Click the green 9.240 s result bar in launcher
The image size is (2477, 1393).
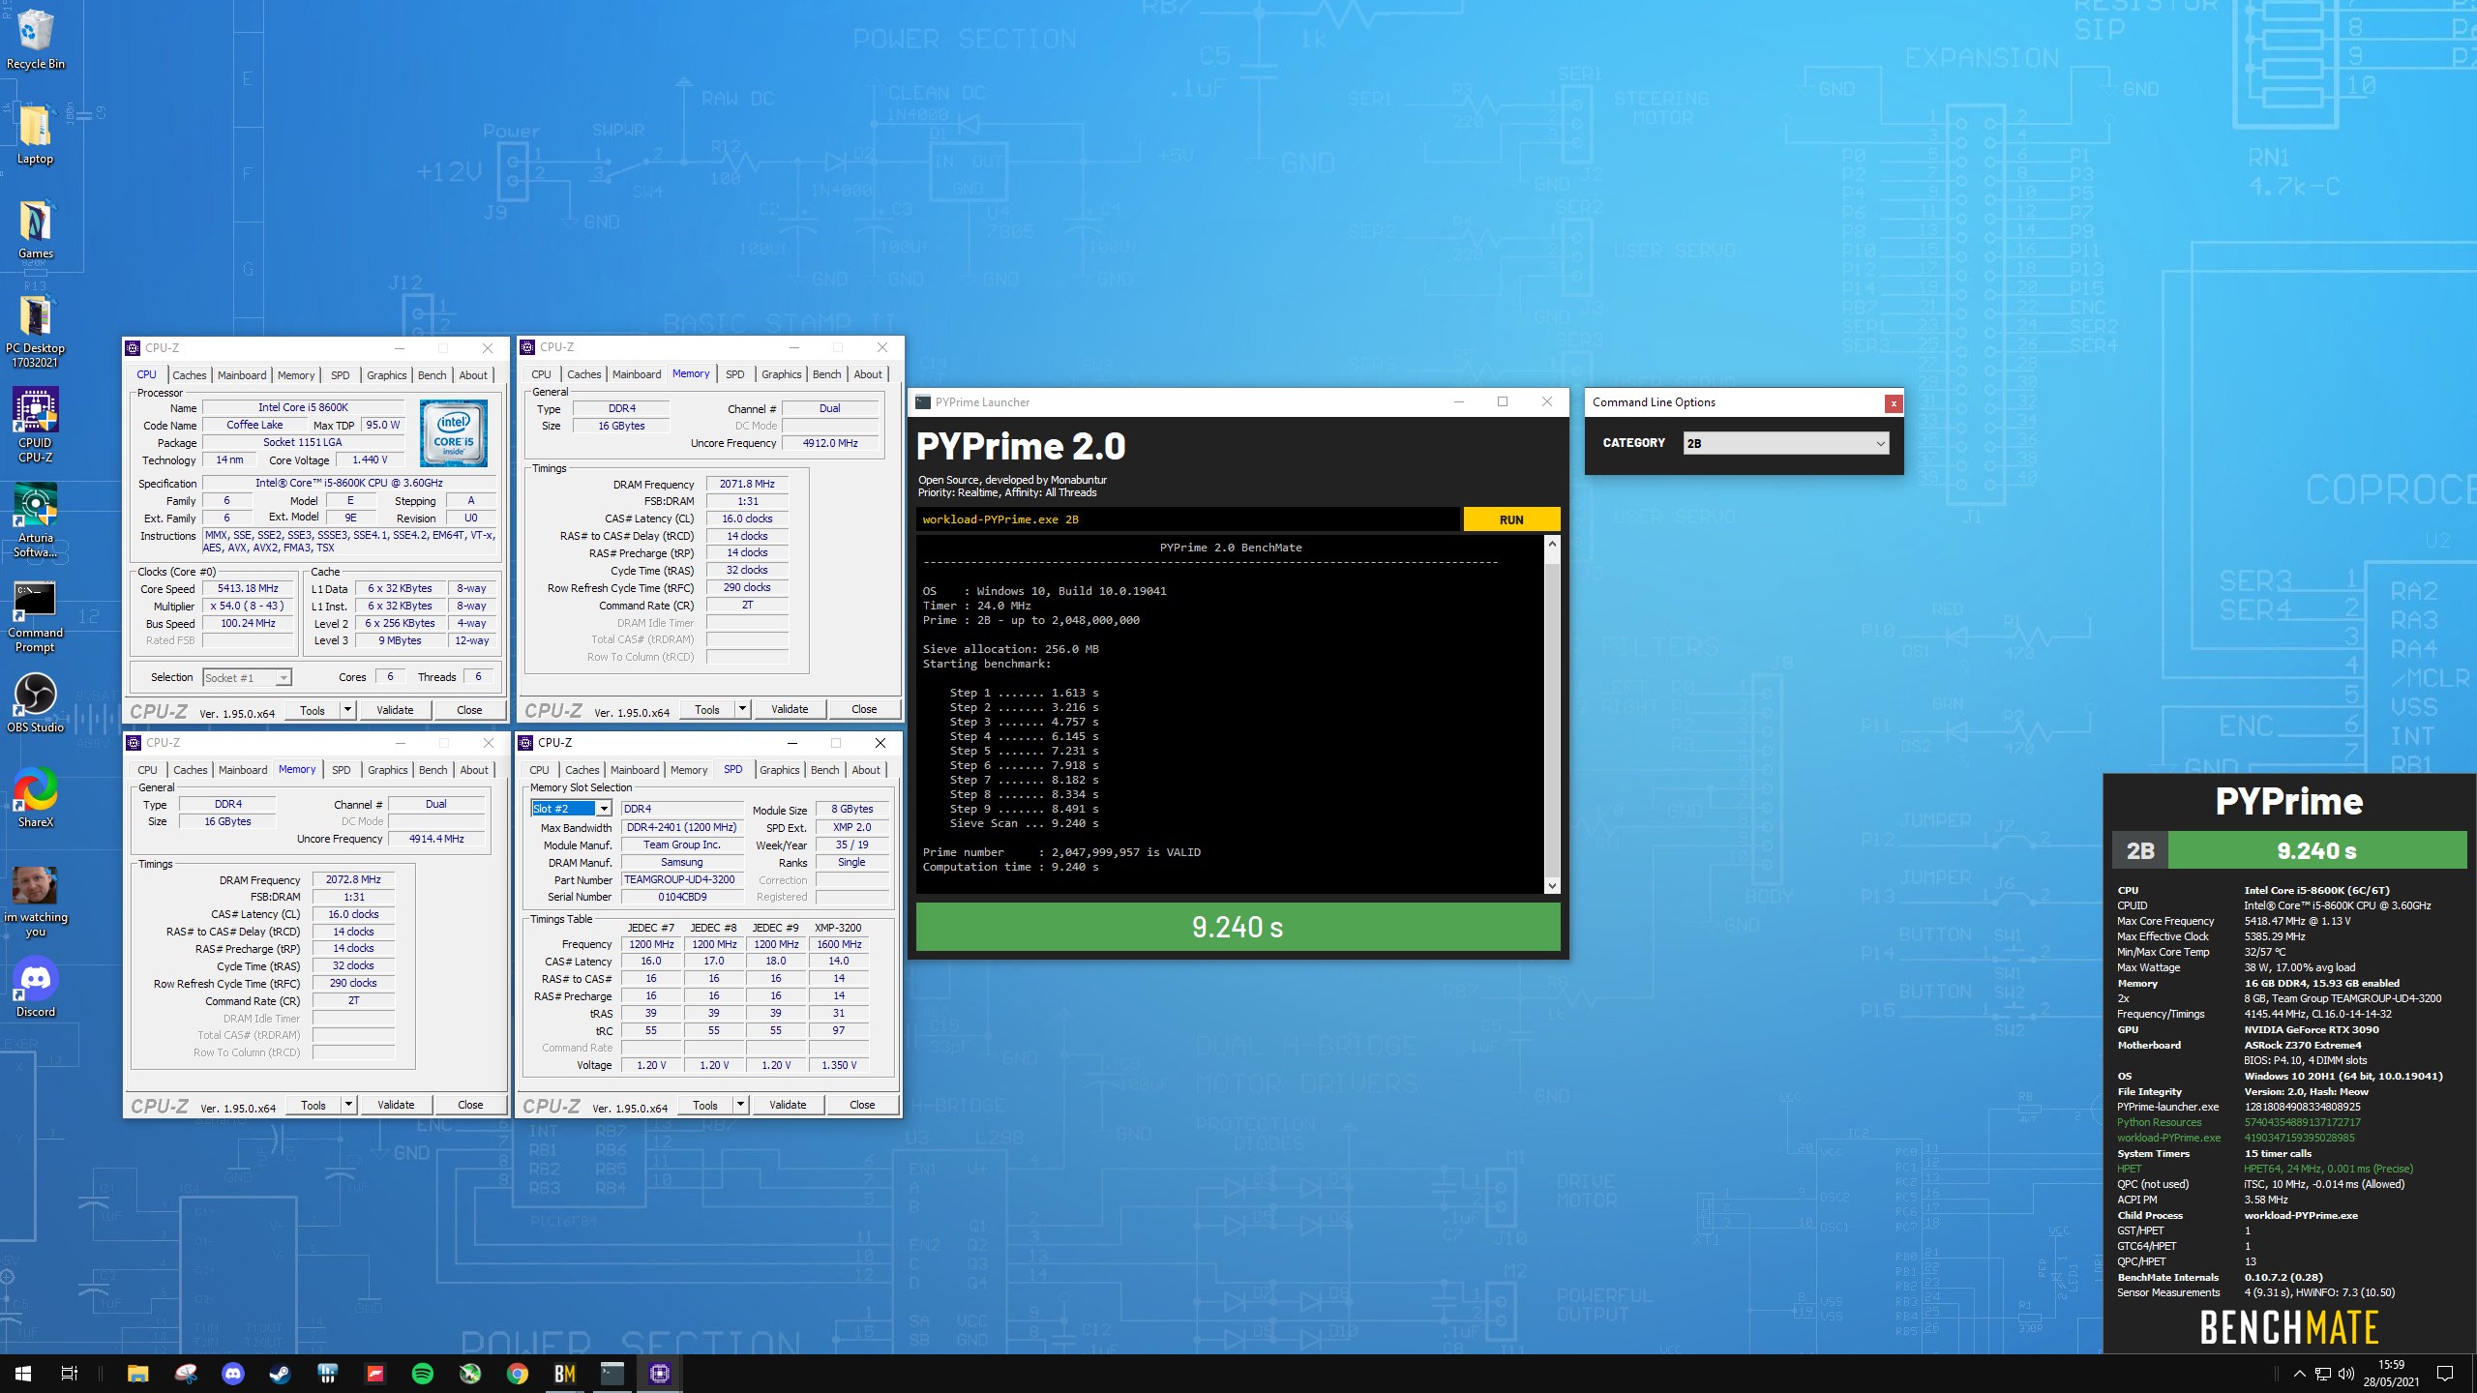(x=1238, y=927)
